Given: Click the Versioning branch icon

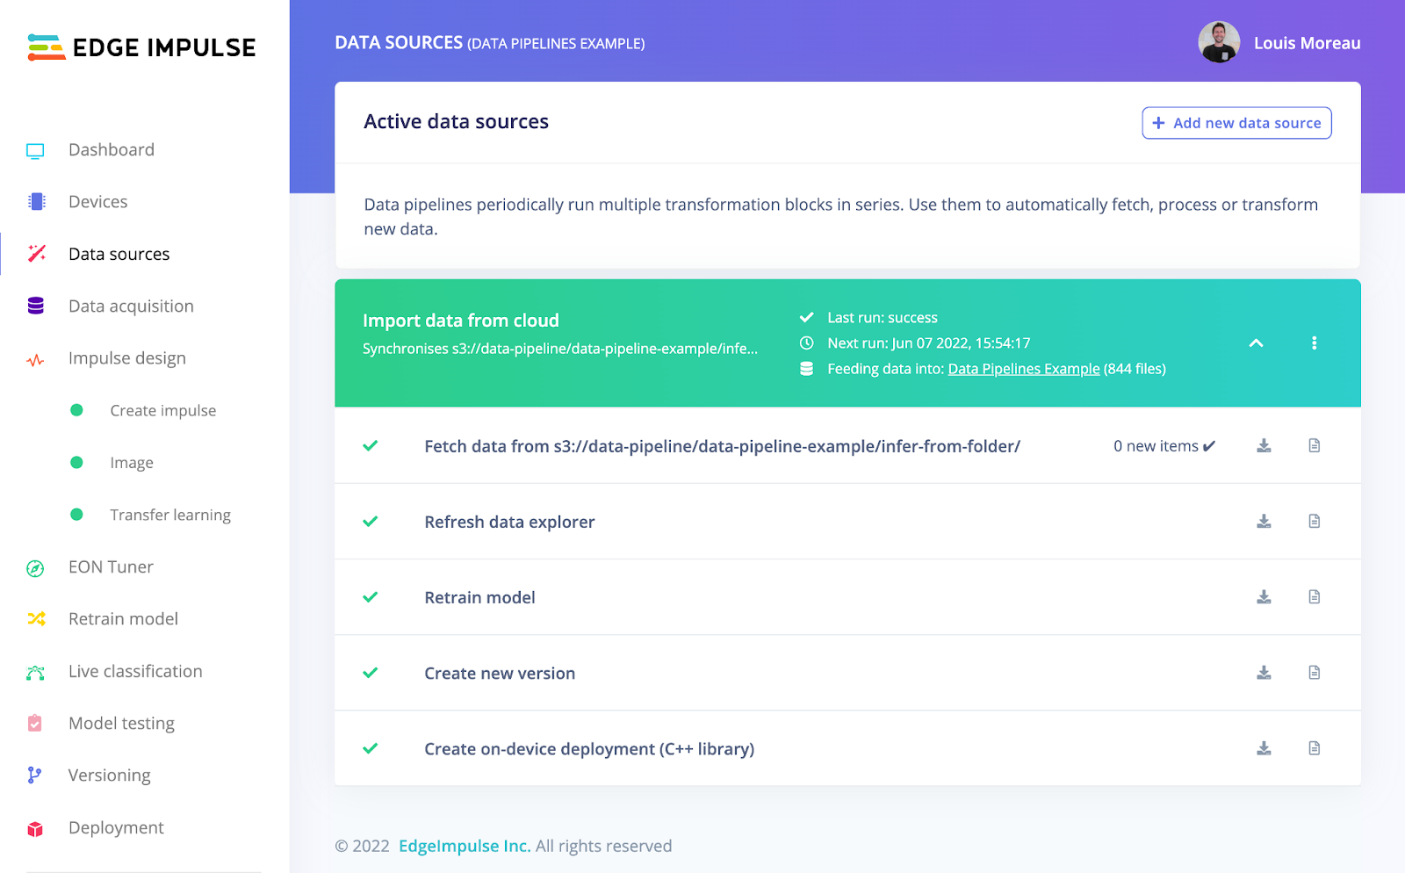Looking at the screenshot, I should (x=34, y=775).
